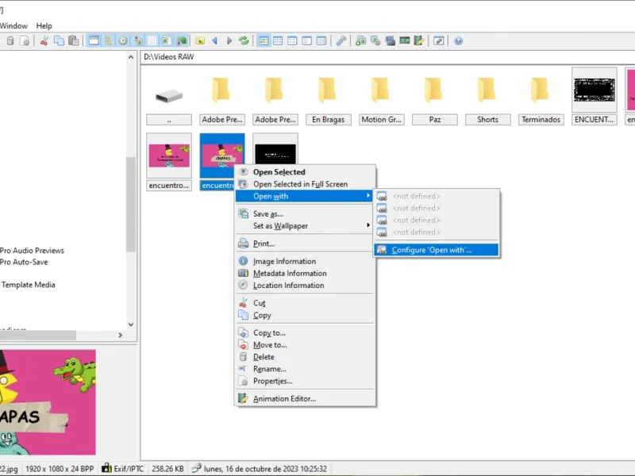Open settings with the wrench icon
The image size is (635, 476).
pyautogui.click(x=341, y=41)
